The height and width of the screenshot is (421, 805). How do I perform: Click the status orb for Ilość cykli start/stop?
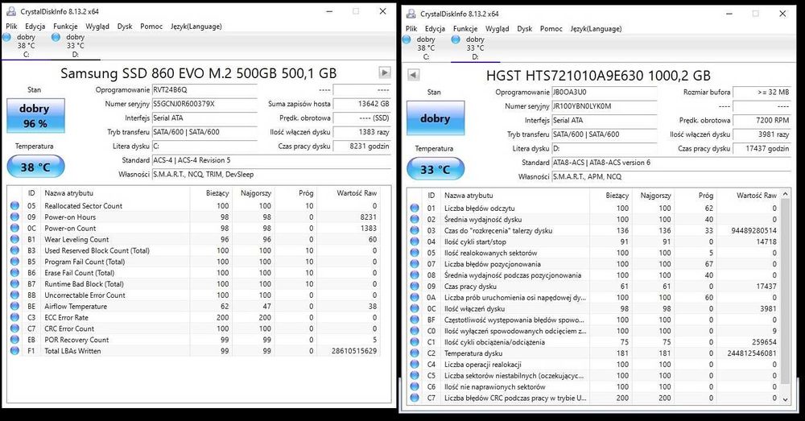[x=415, y=241]
